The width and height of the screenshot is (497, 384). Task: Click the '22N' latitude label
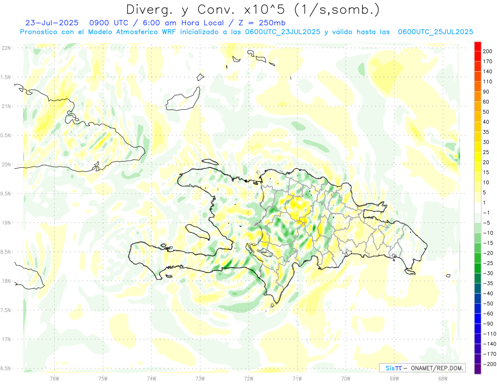click(x=6, y=48)
